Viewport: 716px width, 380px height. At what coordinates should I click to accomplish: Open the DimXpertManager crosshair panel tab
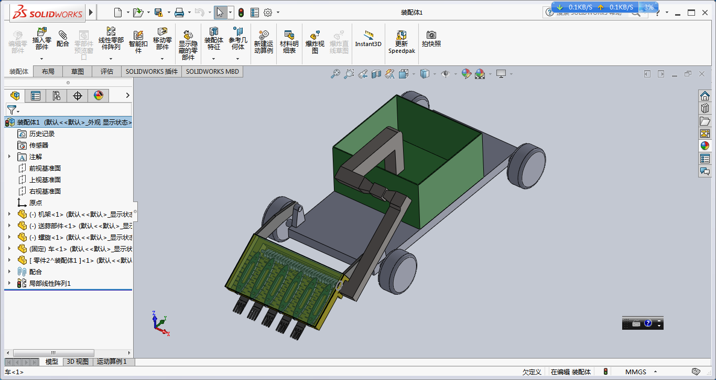[x=78, y=95]
